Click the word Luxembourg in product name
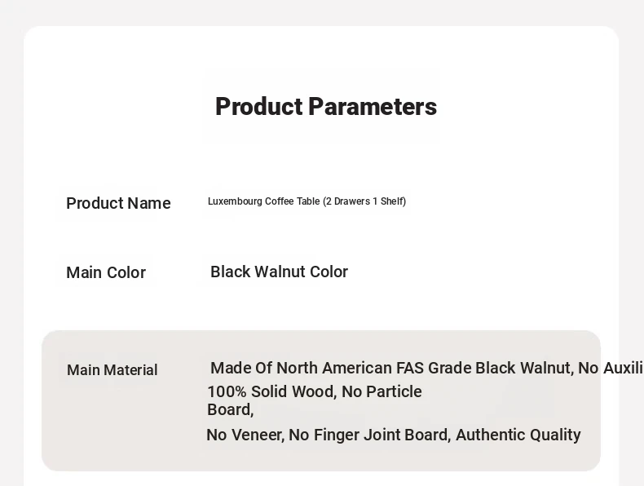Image resolution: width=644 pixels, height=486 pixels. [235, 201]
